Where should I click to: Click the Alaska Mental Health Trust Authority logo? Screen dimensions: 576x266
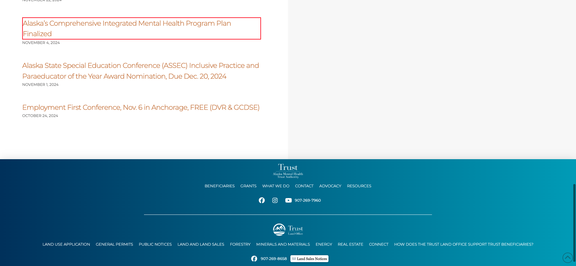(x=288, y=171)
